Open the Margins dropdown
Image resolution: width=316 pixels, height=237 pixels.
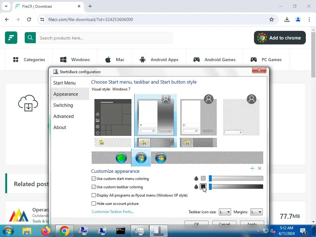coord(256,212)
